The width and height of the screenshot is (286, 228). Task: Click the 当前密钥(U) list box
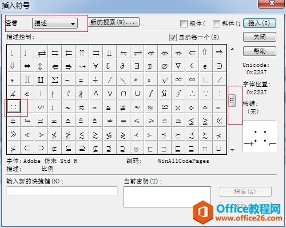click(x=167, y=197)
